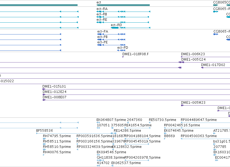230x167 pixels.
Task: Click the 414702 feature label
Action: tap(103, 163)
